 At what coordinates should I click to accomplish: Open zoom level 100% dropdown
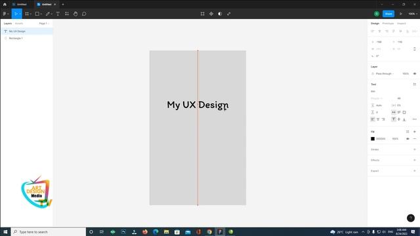click(413, 14)
